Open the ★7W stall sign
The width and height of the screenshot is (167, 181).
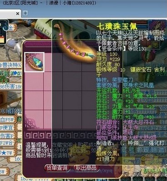[x=7, y=153]
